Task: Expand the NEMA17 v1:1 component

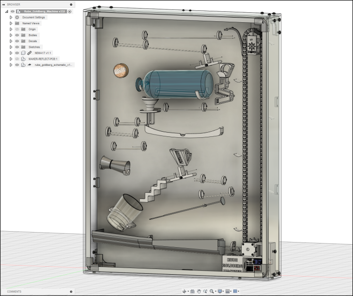Action: click(11, 53)
